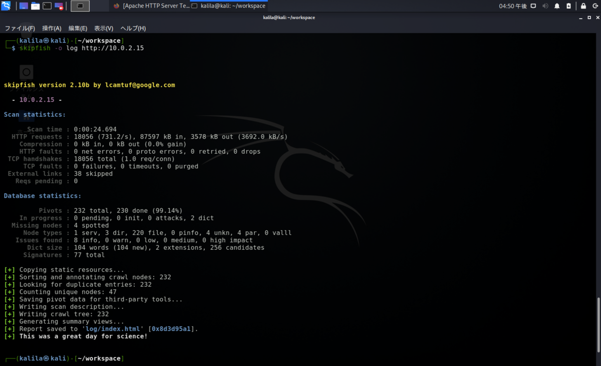601x366 pixels.
Task: Click 'Counting unique nodes: 47' line
Action: (60, 292)
